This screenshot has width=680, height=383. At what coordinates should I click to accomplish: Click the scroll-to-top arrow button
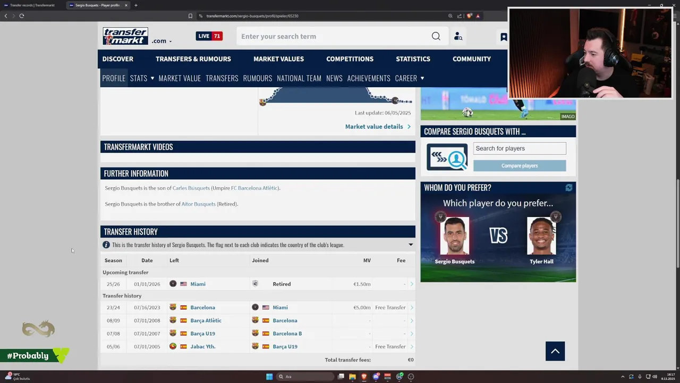coord(555,351)
